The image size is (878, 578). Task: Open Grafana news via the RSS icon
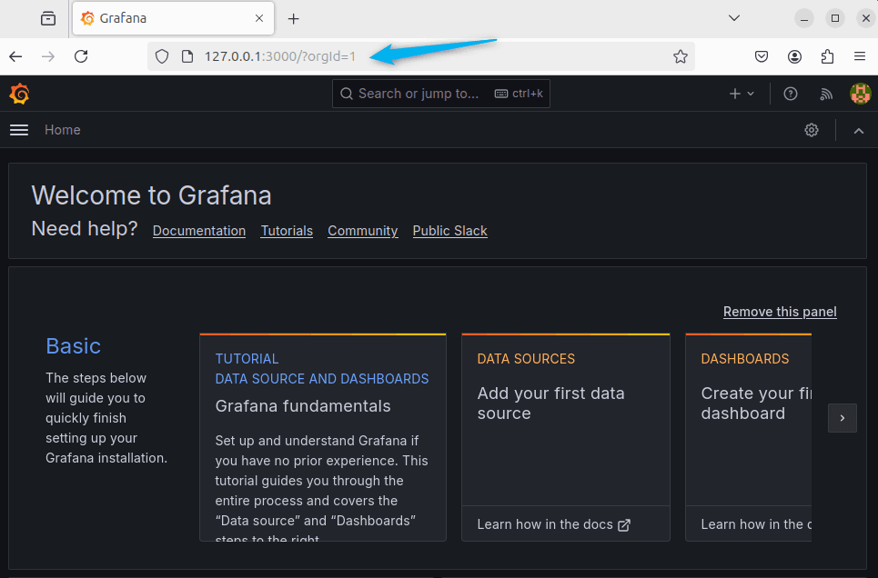pyautogui.click(x=825, y=94)
